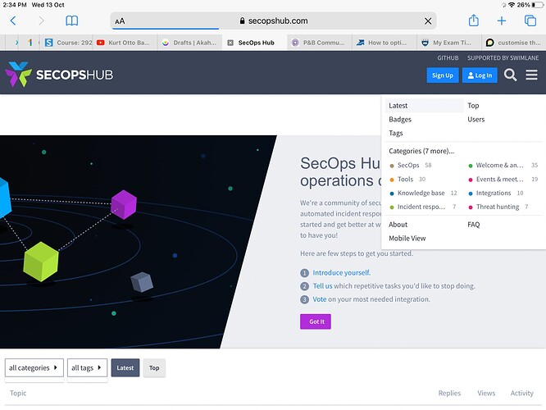Click the Log In button

pyautogui.click(x=480, y=75)
